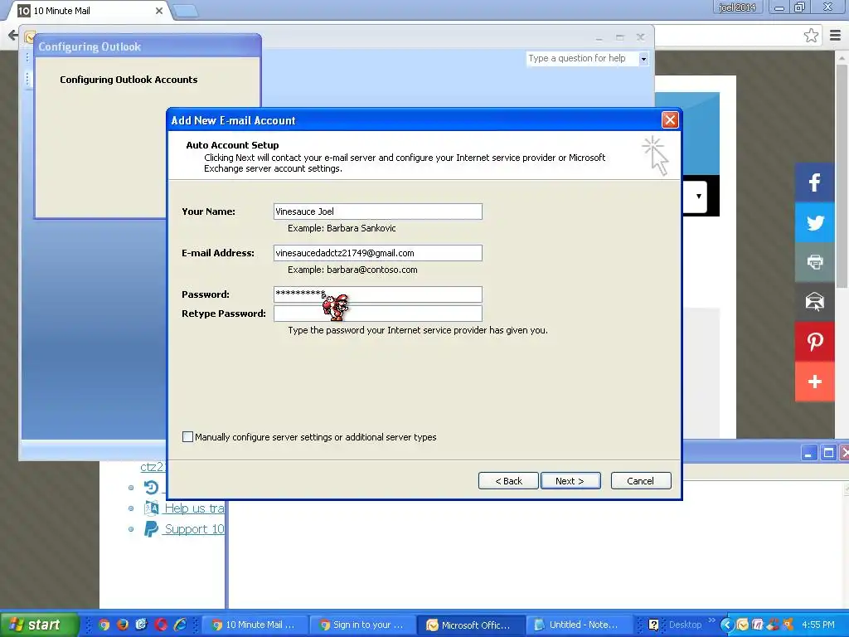Click the E-mail Address field

tap(378, 253)
